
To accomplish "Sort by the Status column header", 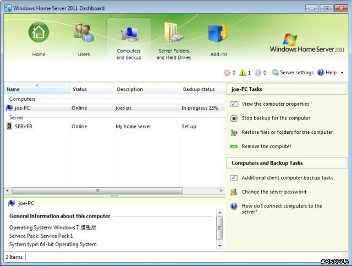I will pos(92,89).
